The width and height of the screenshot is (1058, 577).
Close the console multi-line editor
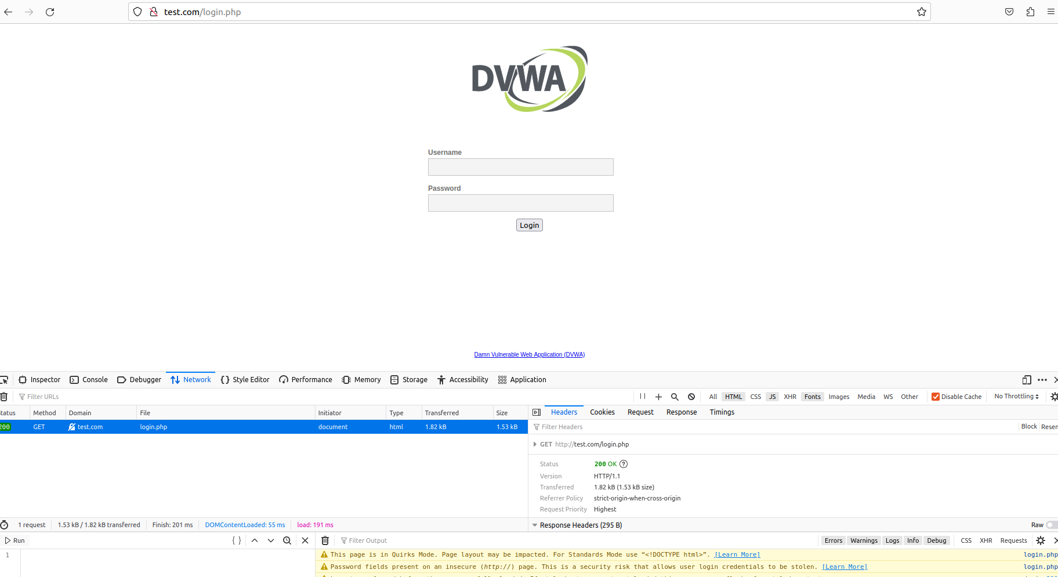tap(305, 540)
